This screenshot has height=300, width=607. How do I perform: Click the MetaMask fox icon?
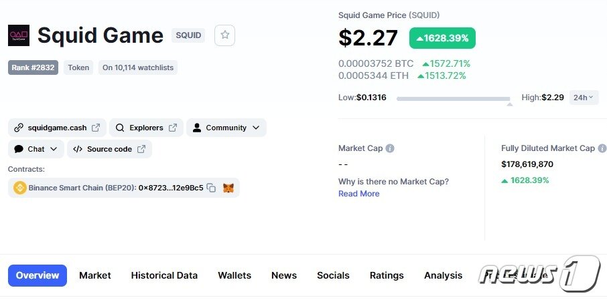228,188
